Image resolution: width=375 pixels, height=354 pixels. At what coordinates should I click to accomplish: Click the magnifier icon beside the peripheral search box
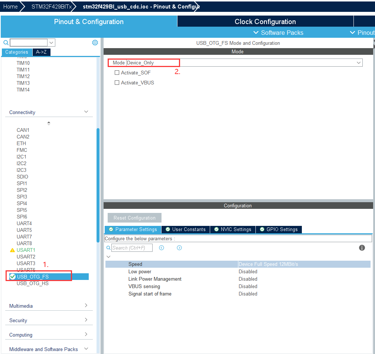click(6, 43)
